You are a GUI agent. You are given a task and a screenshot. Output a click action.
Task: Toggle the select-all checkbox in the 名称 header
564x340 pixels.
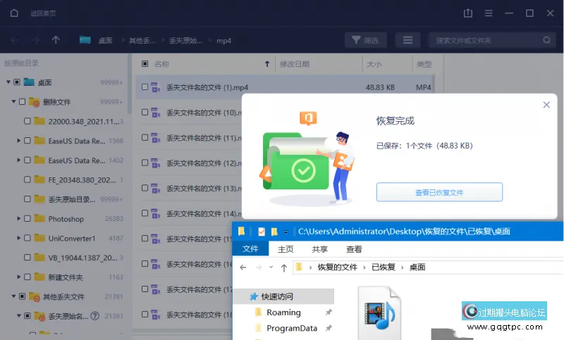145,64
